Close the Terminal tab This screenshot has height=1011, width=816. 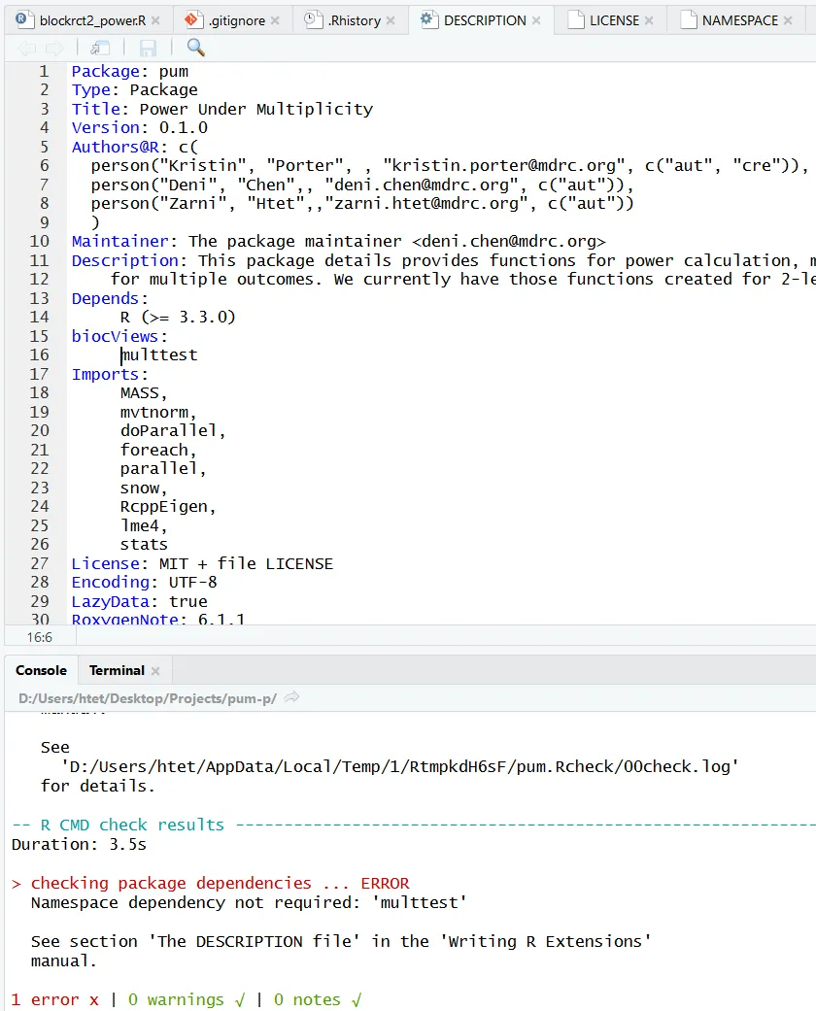tap(155, 670)
